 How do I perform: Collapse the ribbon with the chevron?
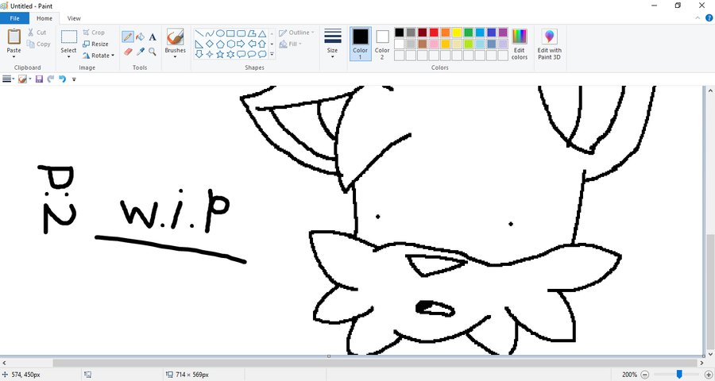tap(698, 18)
